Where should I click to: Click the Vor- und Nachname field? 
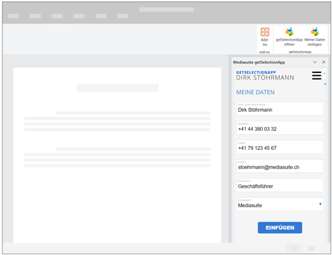pos(280,109)
